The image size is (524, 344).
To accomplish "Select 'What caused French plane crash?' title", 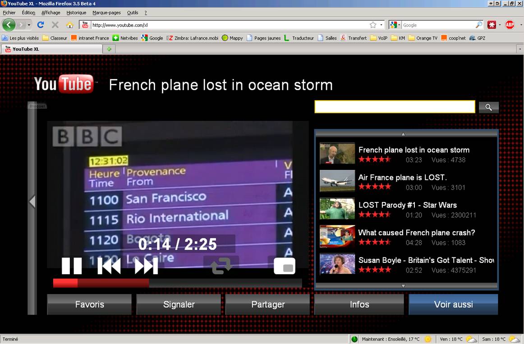I will click(417, 233).
